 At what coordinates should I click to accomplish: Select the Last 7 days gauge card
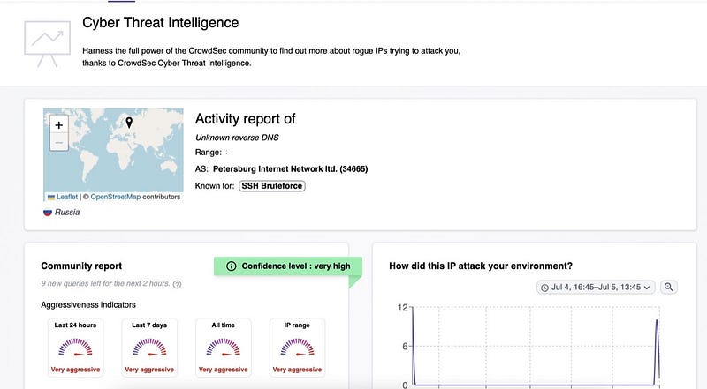(x=149, y=348)
